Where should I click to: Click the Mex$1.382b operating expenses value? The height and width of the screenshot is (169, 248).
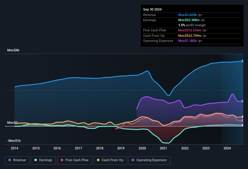click(187, 41)
